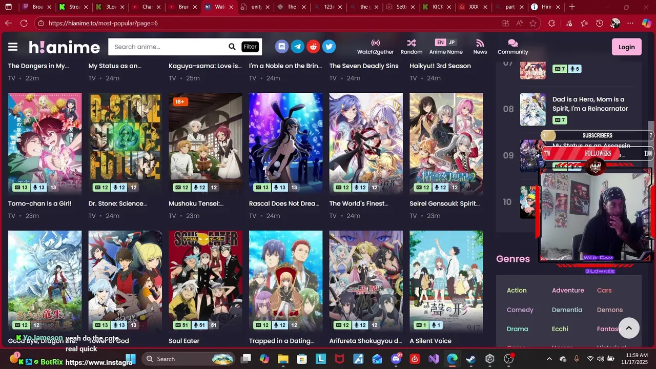Open Trapped in a Dating poster

coord(285,281)
